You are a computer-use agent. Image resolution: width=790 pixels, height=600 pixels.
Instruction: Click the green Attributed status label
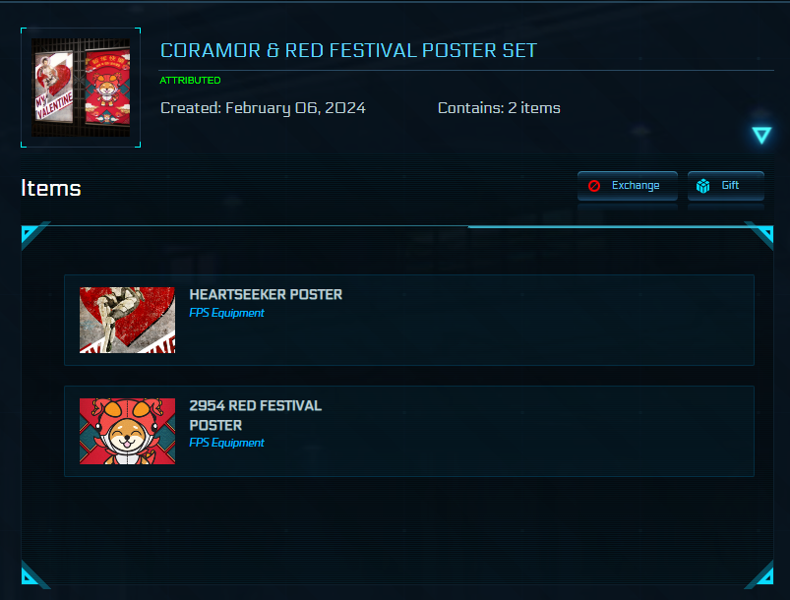(x=190, y=81)
